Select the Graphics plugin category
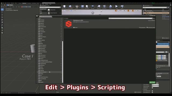Viewport: 172px width, 96px height. pos(42,23)
